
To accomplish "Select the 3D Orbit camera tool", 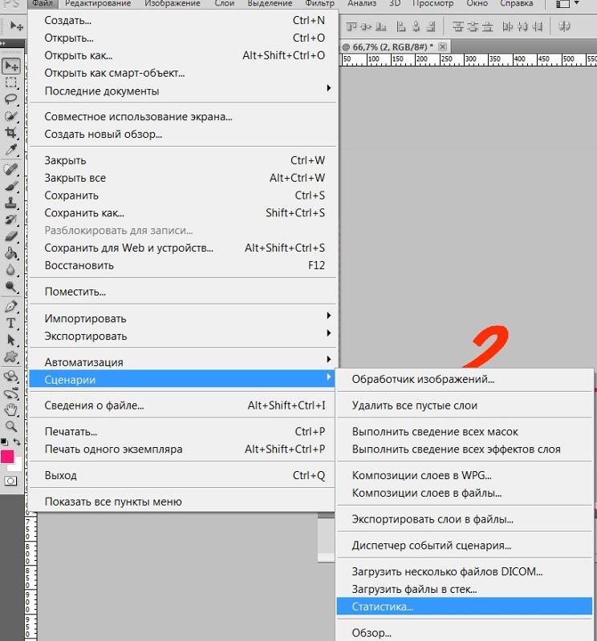I will click(x=11, y=393).
